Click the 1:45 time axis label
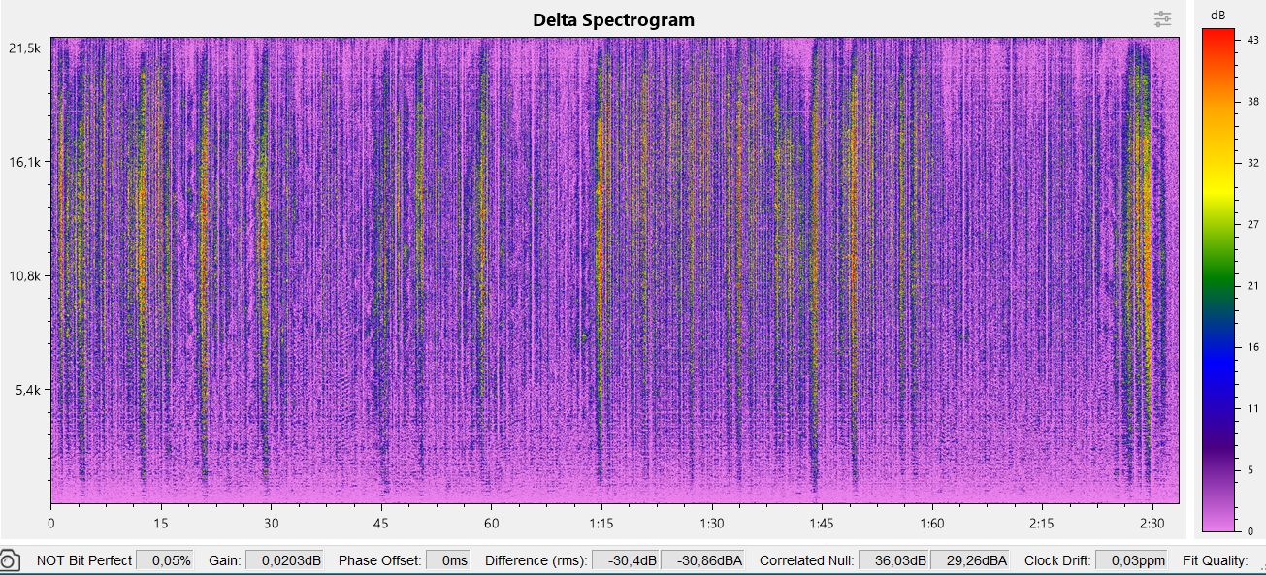The height and width of the screenshot is (575, 1266). 822,523
